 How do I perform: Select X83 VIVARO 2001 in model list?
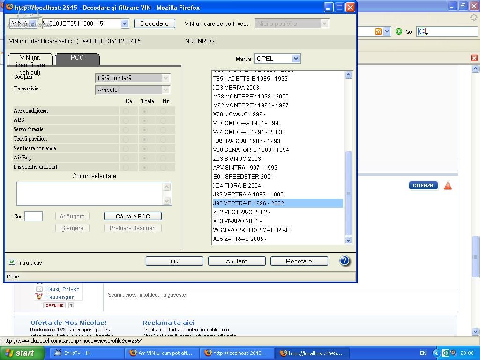pos(278,221)
